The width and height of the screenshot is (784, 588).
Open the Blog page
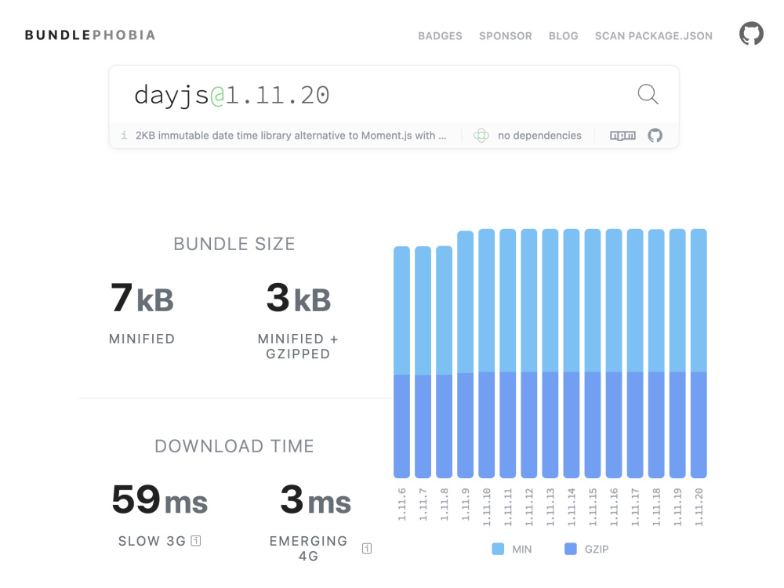[564, 36]
